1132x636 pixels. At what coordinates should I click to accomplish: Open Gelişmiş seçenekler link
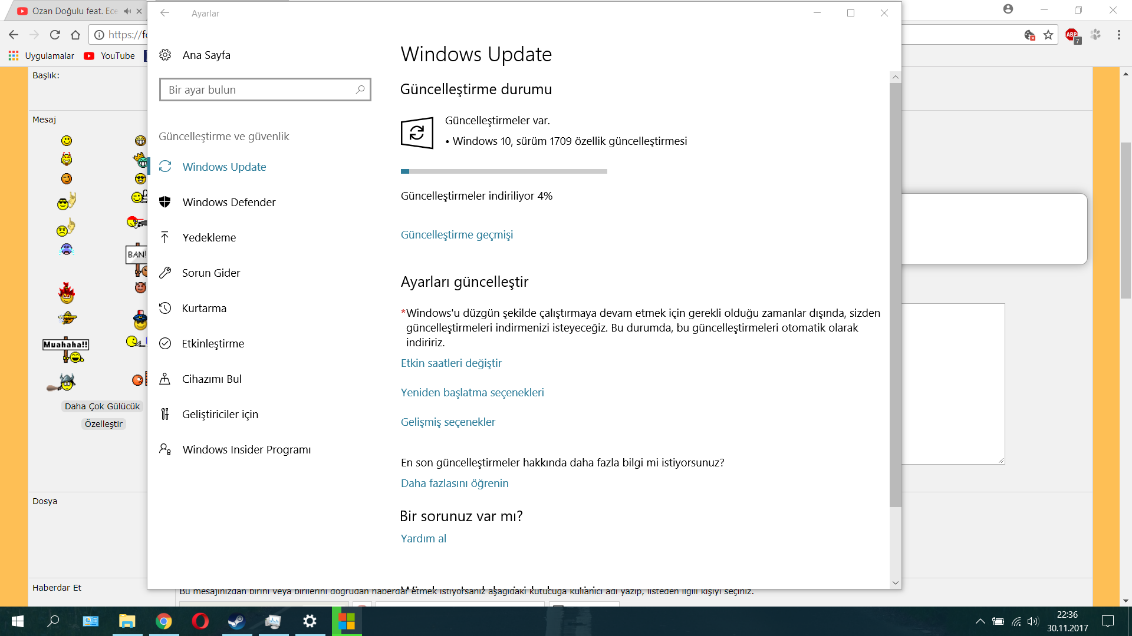tap(448, 422)
